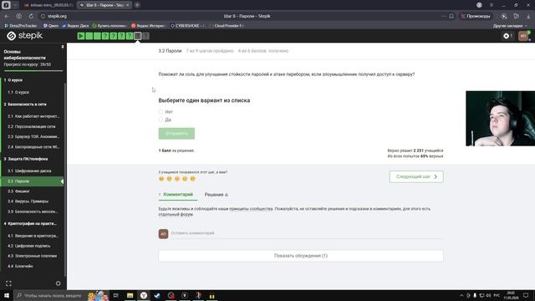The width and height of the screenshot is (535, 301).
Task: Open the notification center in the system tray
Action: coord(526,295)
